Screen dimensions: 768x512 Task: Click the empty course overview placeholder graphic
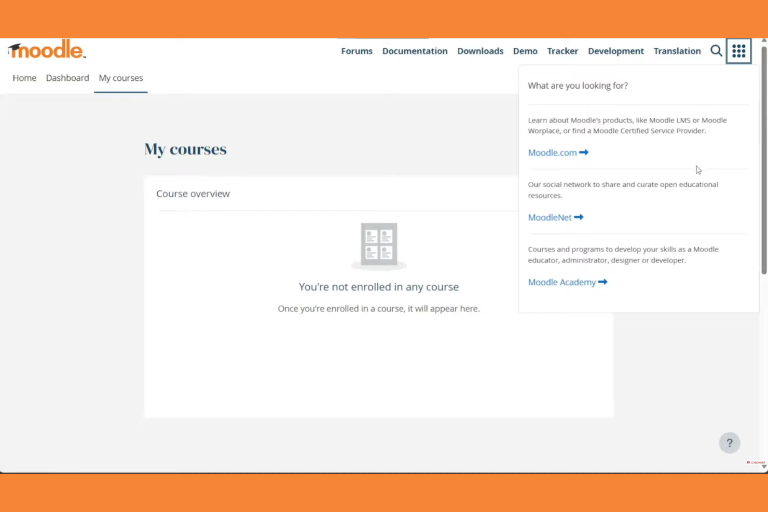[379, 244]
